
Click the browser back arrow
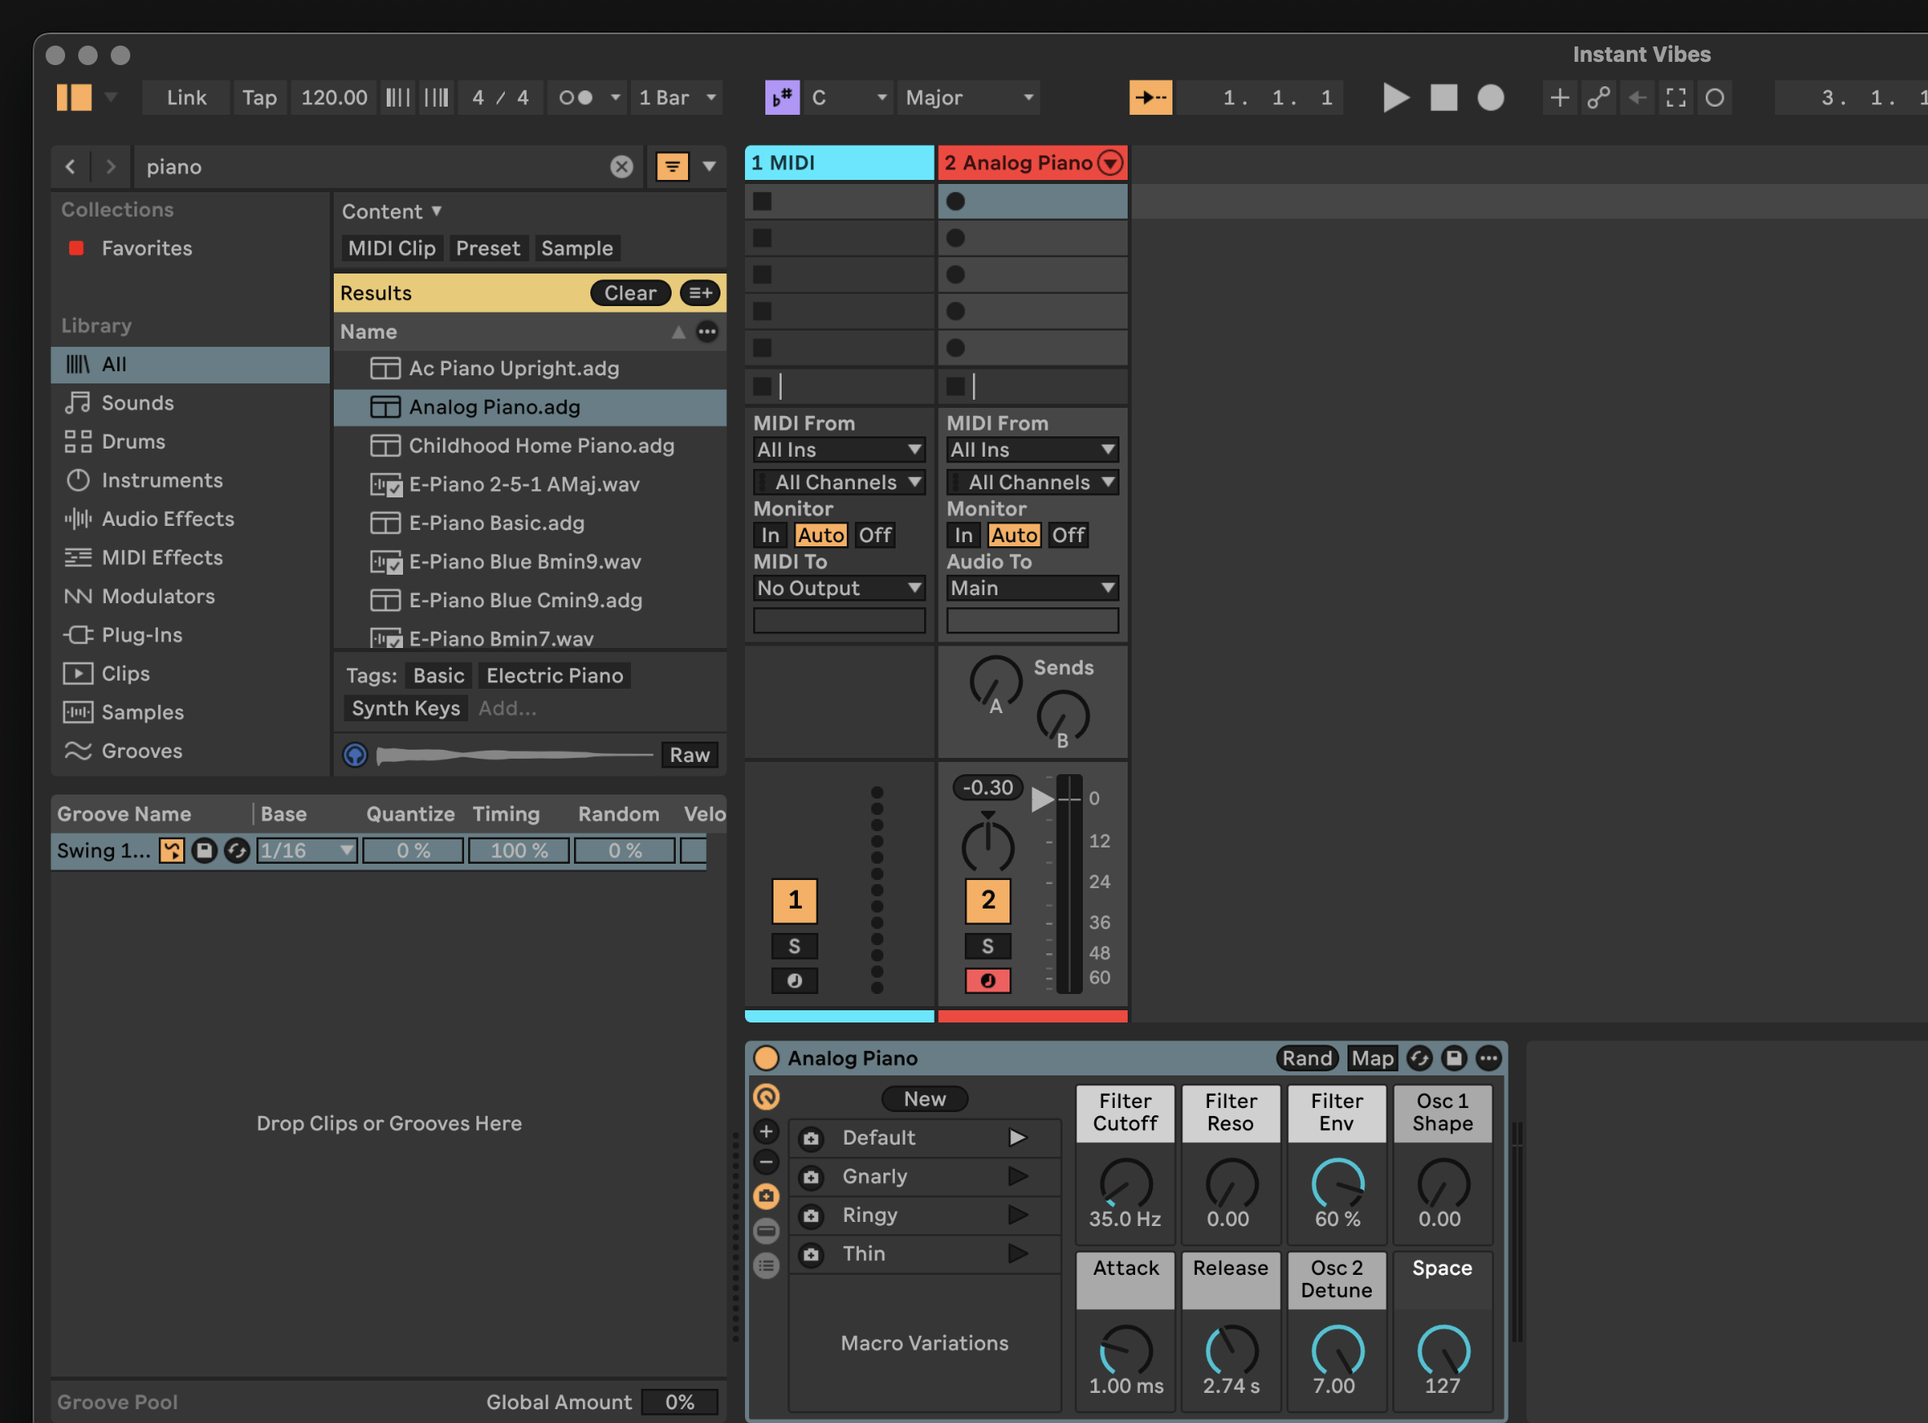[x=71, y=166]
